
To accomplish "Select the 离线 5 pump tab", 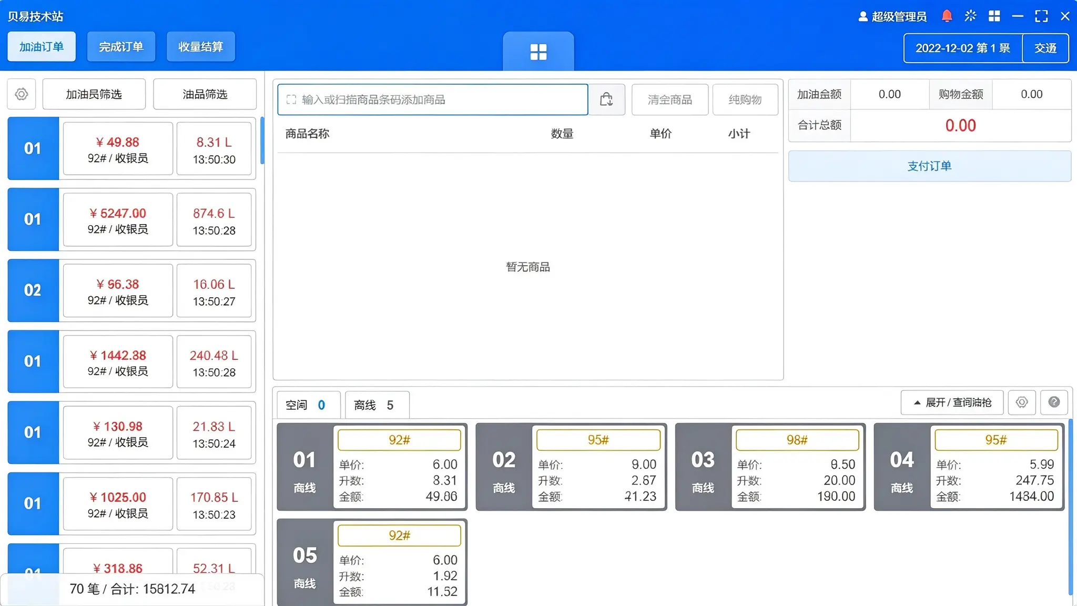I will point(377,405).
